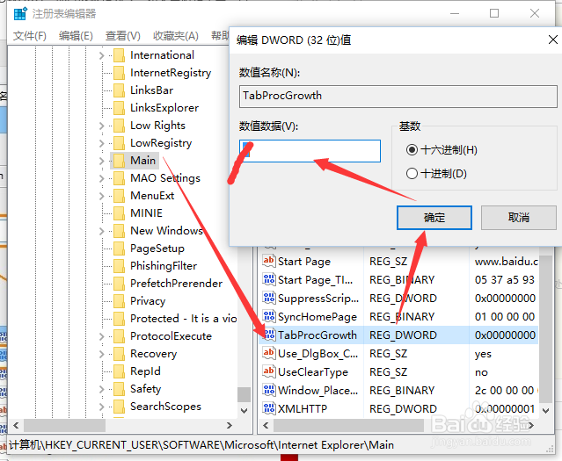Maximize the Registry Editor window
Viewport: 562px width, 461px height.
click(494, 13)
